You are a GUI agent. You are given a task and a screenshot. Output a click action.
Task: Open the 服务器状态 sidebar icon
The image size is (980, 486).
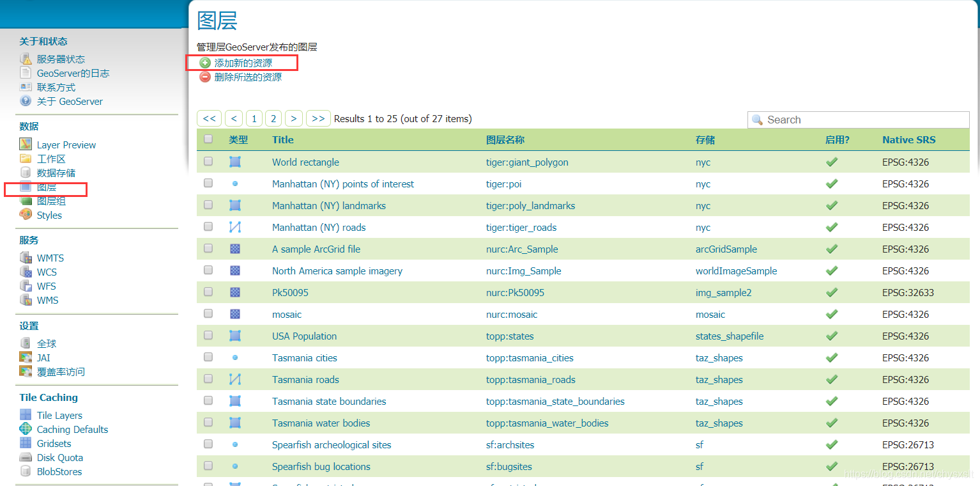point(26,59)
